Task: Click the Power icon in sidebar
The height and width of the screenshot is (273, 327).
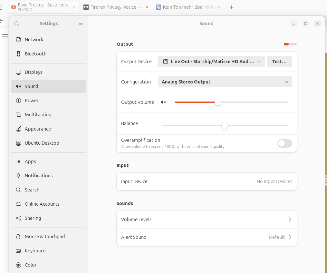Action: [18, 101]
